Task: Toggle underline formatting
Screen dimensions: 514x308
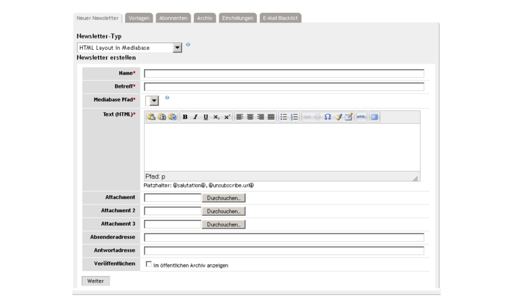Action: pyautogui.click(x=206, y=117)
